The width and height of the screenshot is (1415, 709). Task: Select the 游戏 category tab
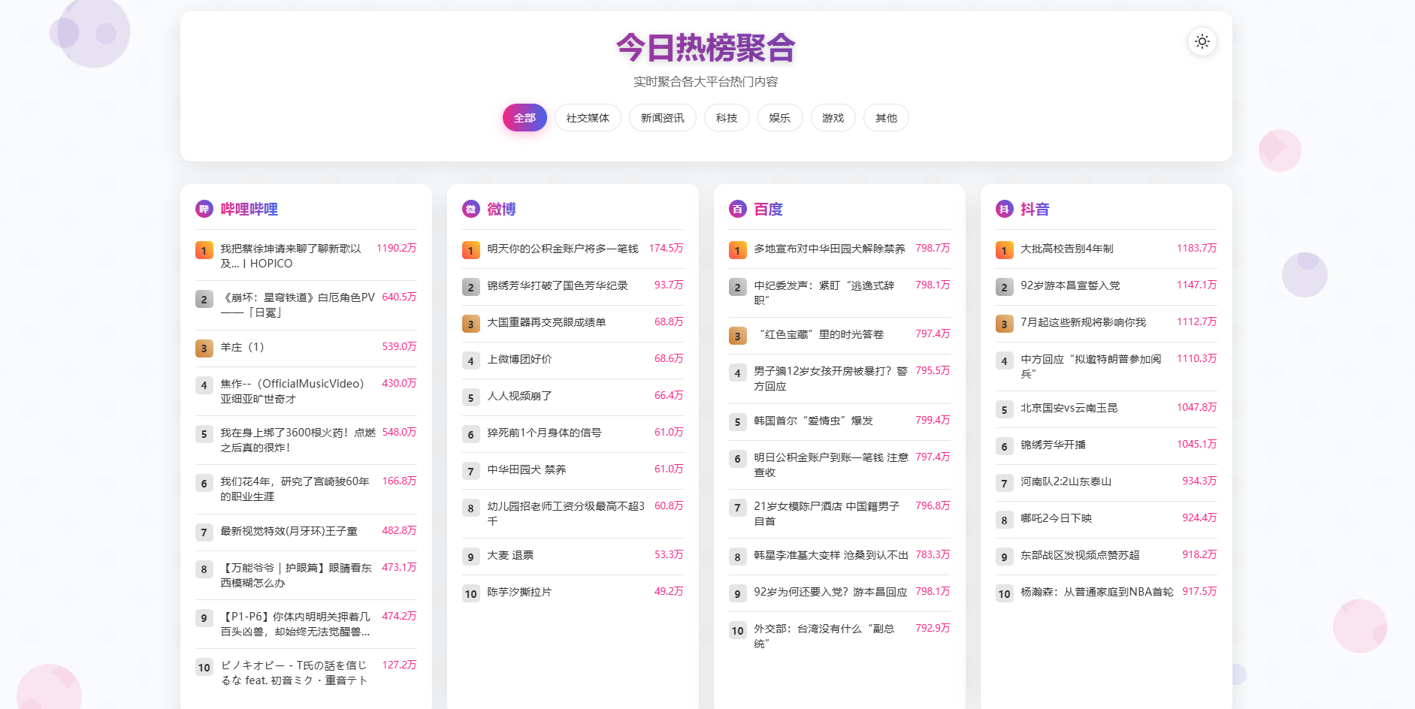[833, 118]
